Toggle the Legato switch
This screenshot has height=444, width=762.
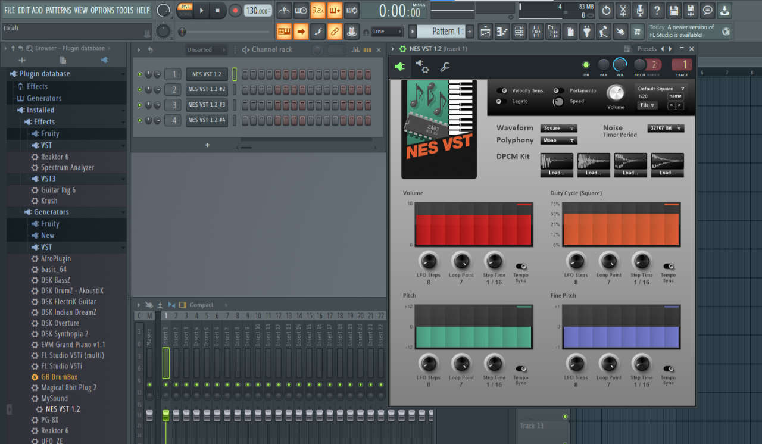(x=502, y=101)
